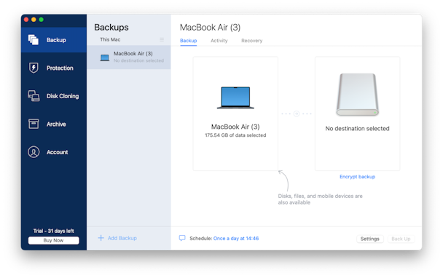This screenshot has width=443, height=278.
Task: Click '175.54 GB of data selected' text
Action: point(235,135)
